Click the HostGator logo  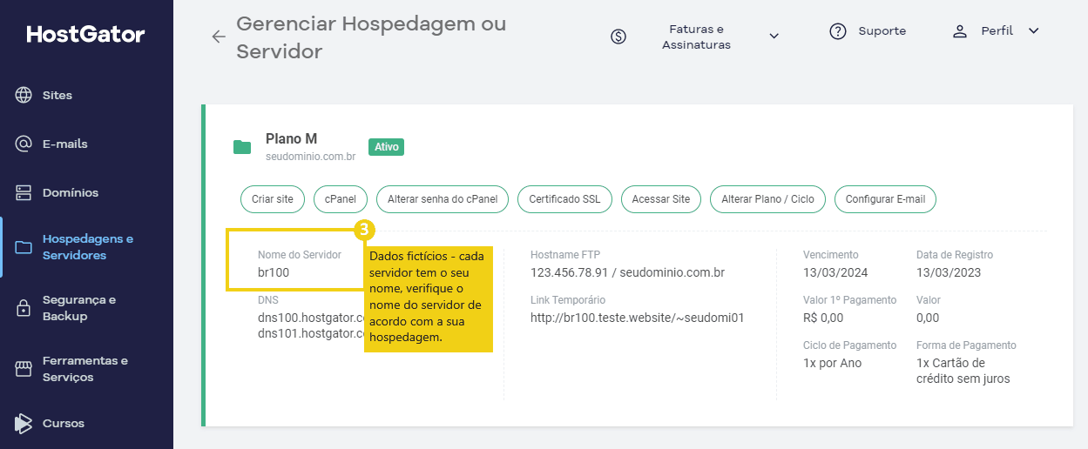pyautogui.click(x=85, y=35)
